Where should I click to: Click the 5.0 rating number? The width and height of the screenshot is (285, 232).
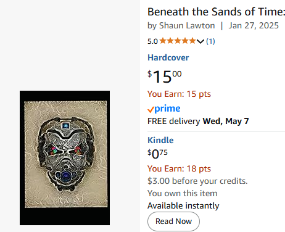click(x=152, y=41)
